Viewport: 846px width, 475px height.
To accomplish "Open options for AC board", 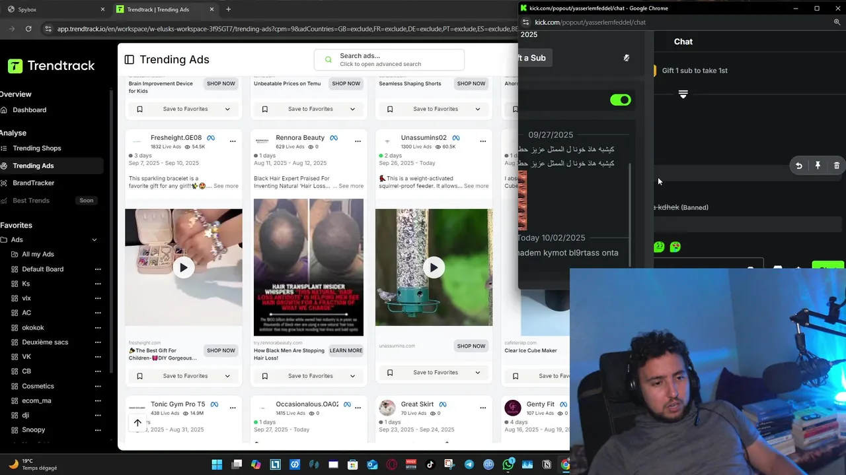I will (98, 313).
